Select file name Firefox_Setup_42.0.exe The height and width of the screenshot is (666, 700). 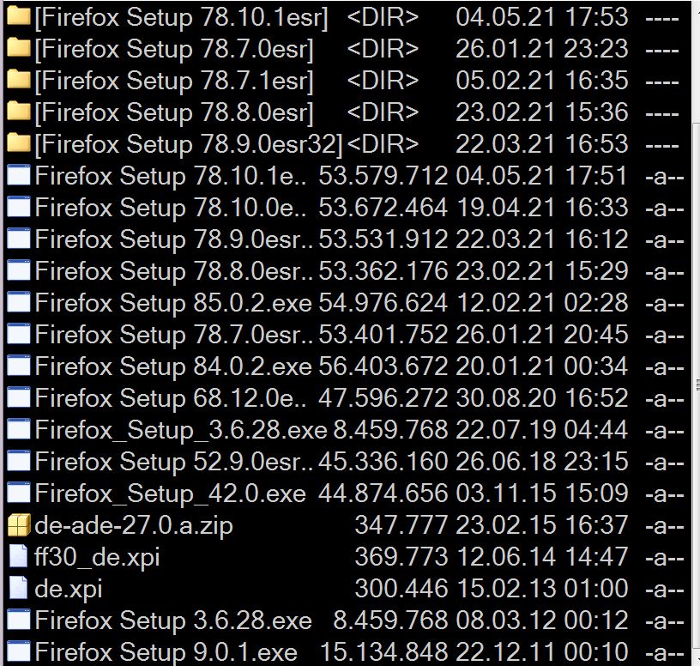point(171,493)
